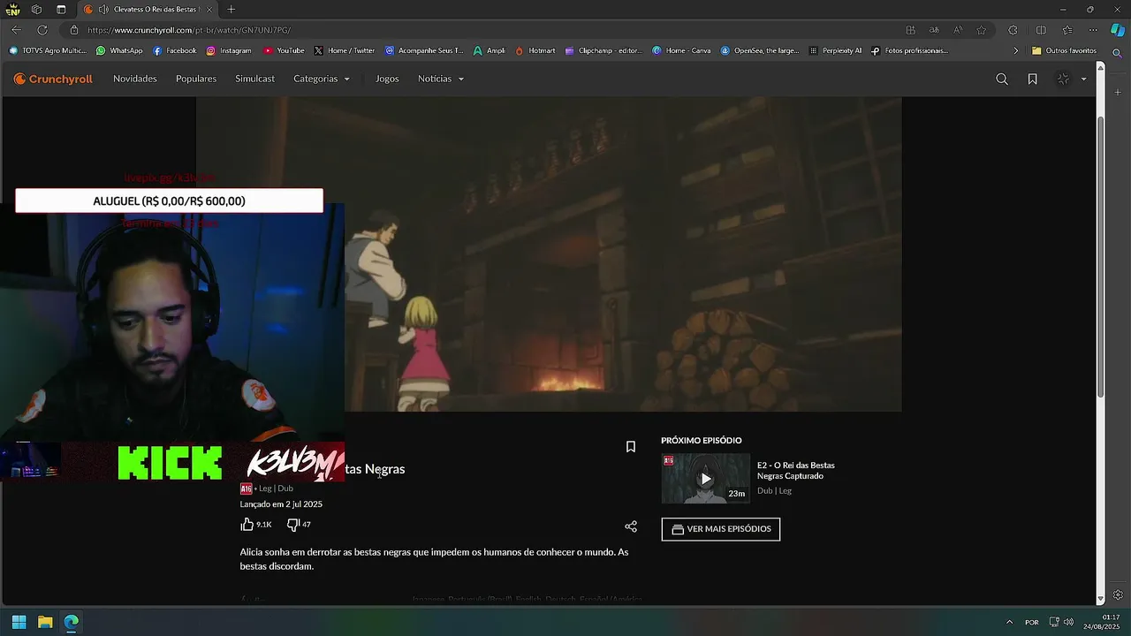Click the share icon below the episode title
Viewport: 1131px width, 636px height.
tap(631, 526)
